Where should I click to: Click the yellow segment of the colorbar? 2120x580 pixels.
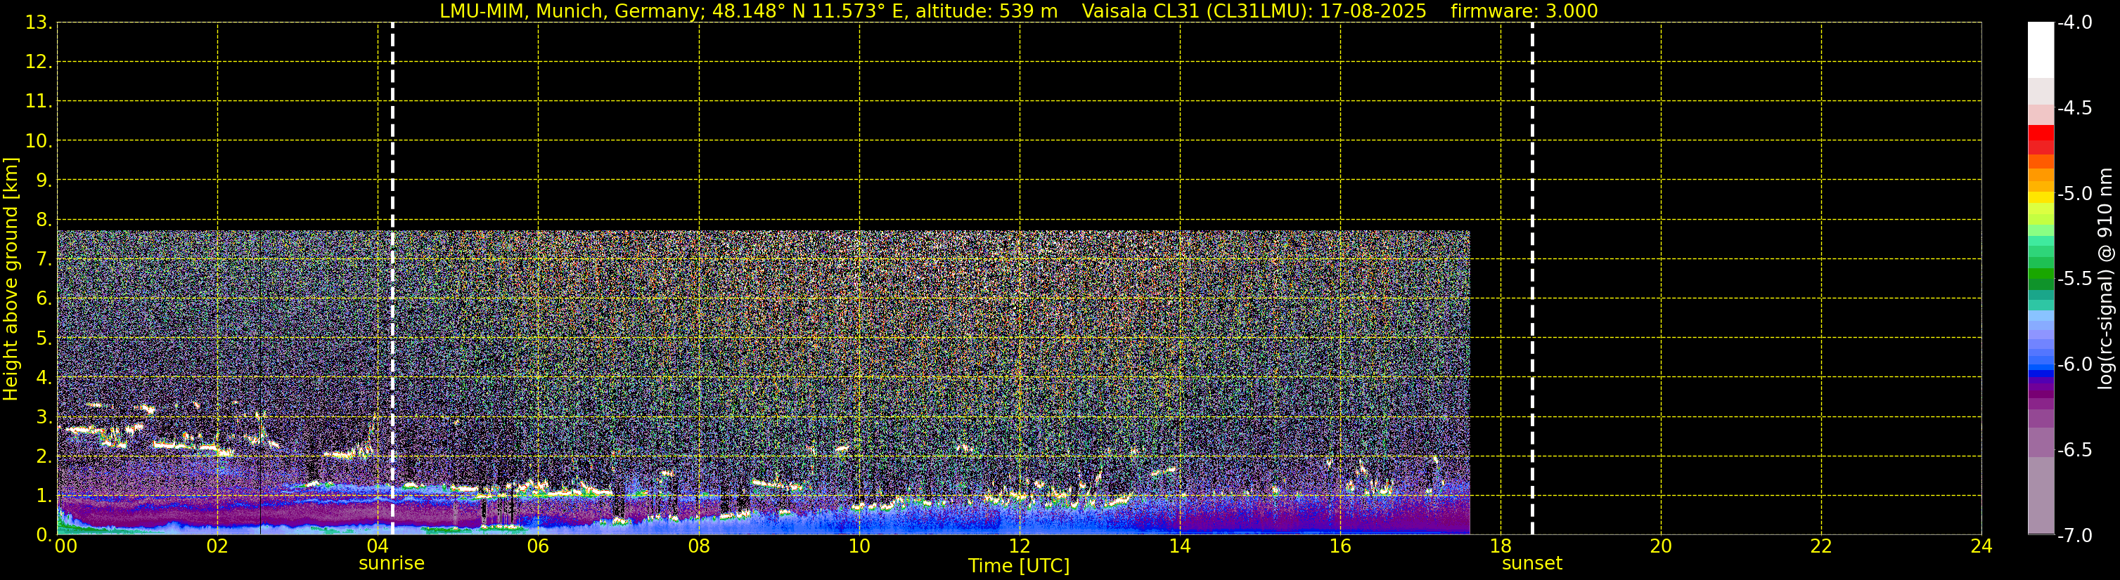2041,197
